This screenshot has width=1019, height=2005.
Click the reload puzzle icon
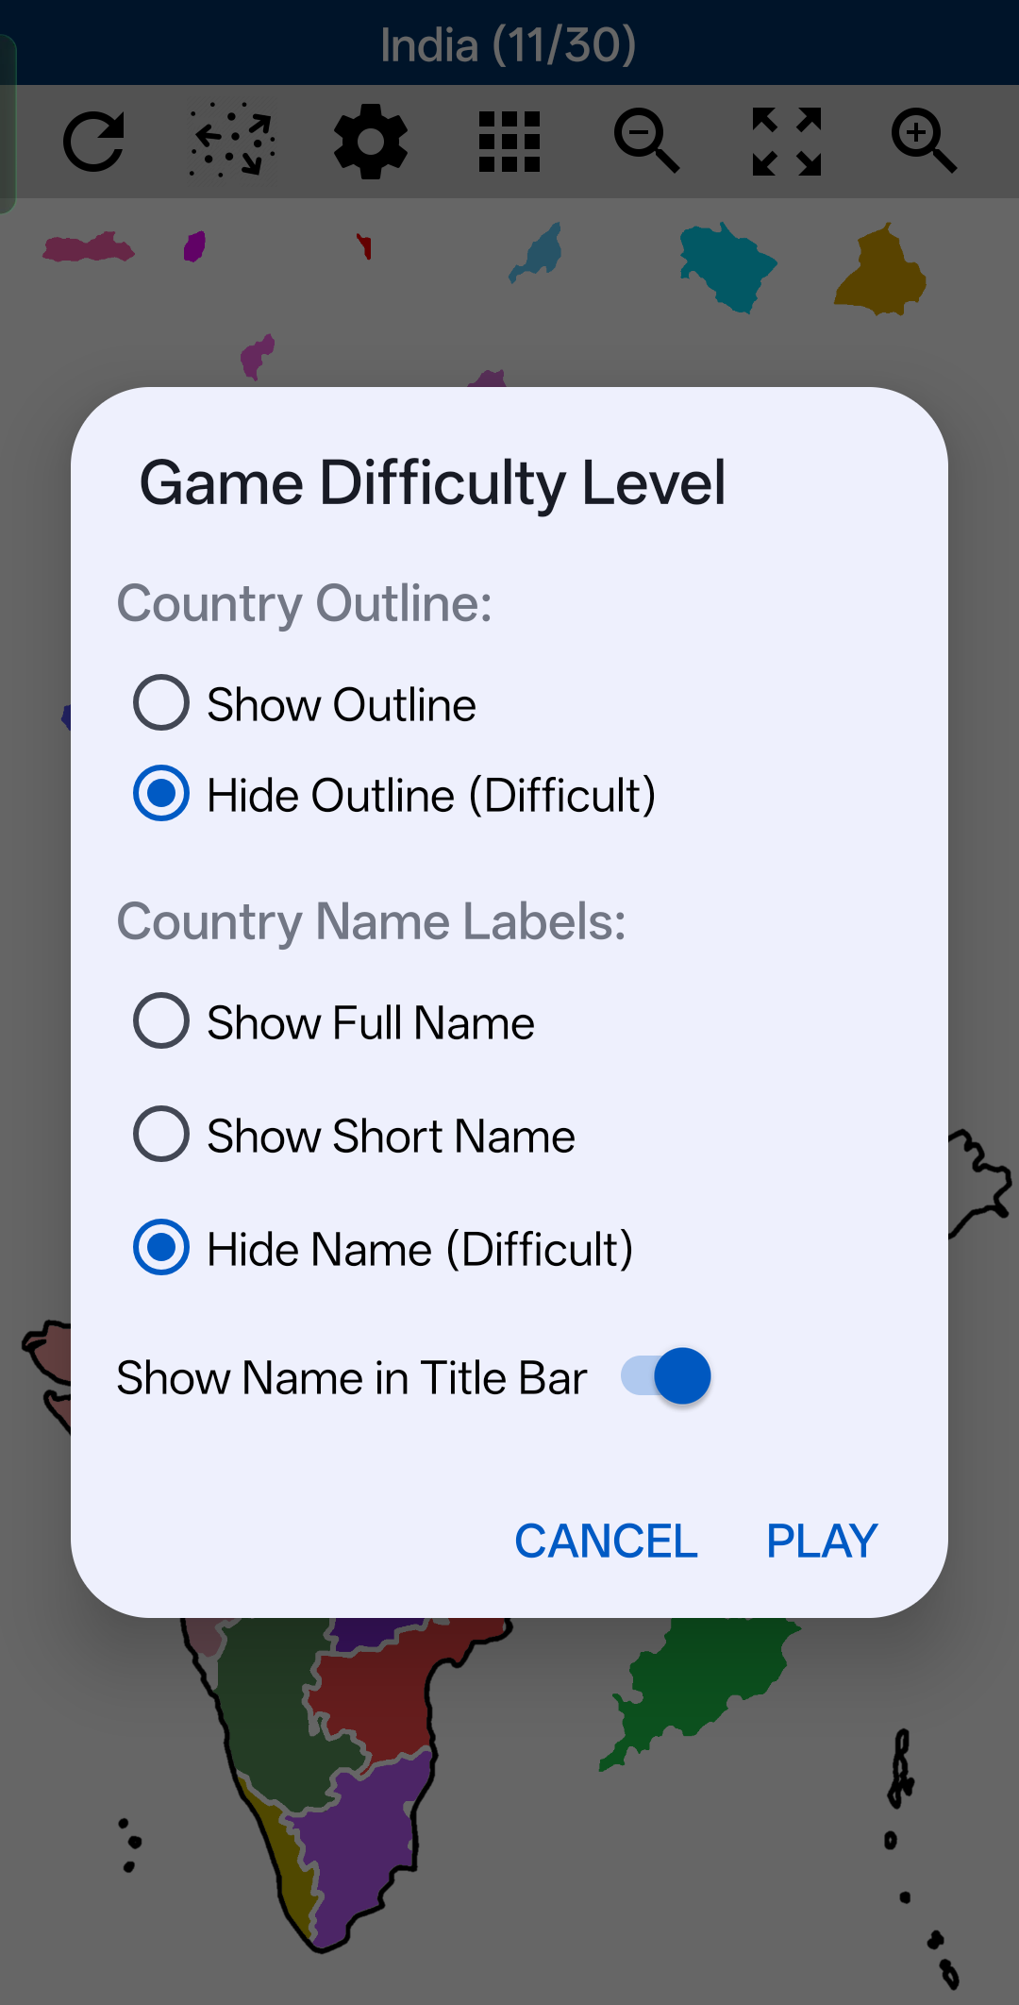pyautogui.click(x=93, y=142)
